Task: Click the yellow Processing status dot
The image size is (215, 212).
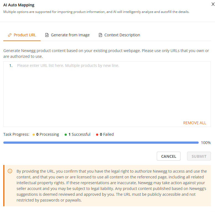Action: point(34,135)
